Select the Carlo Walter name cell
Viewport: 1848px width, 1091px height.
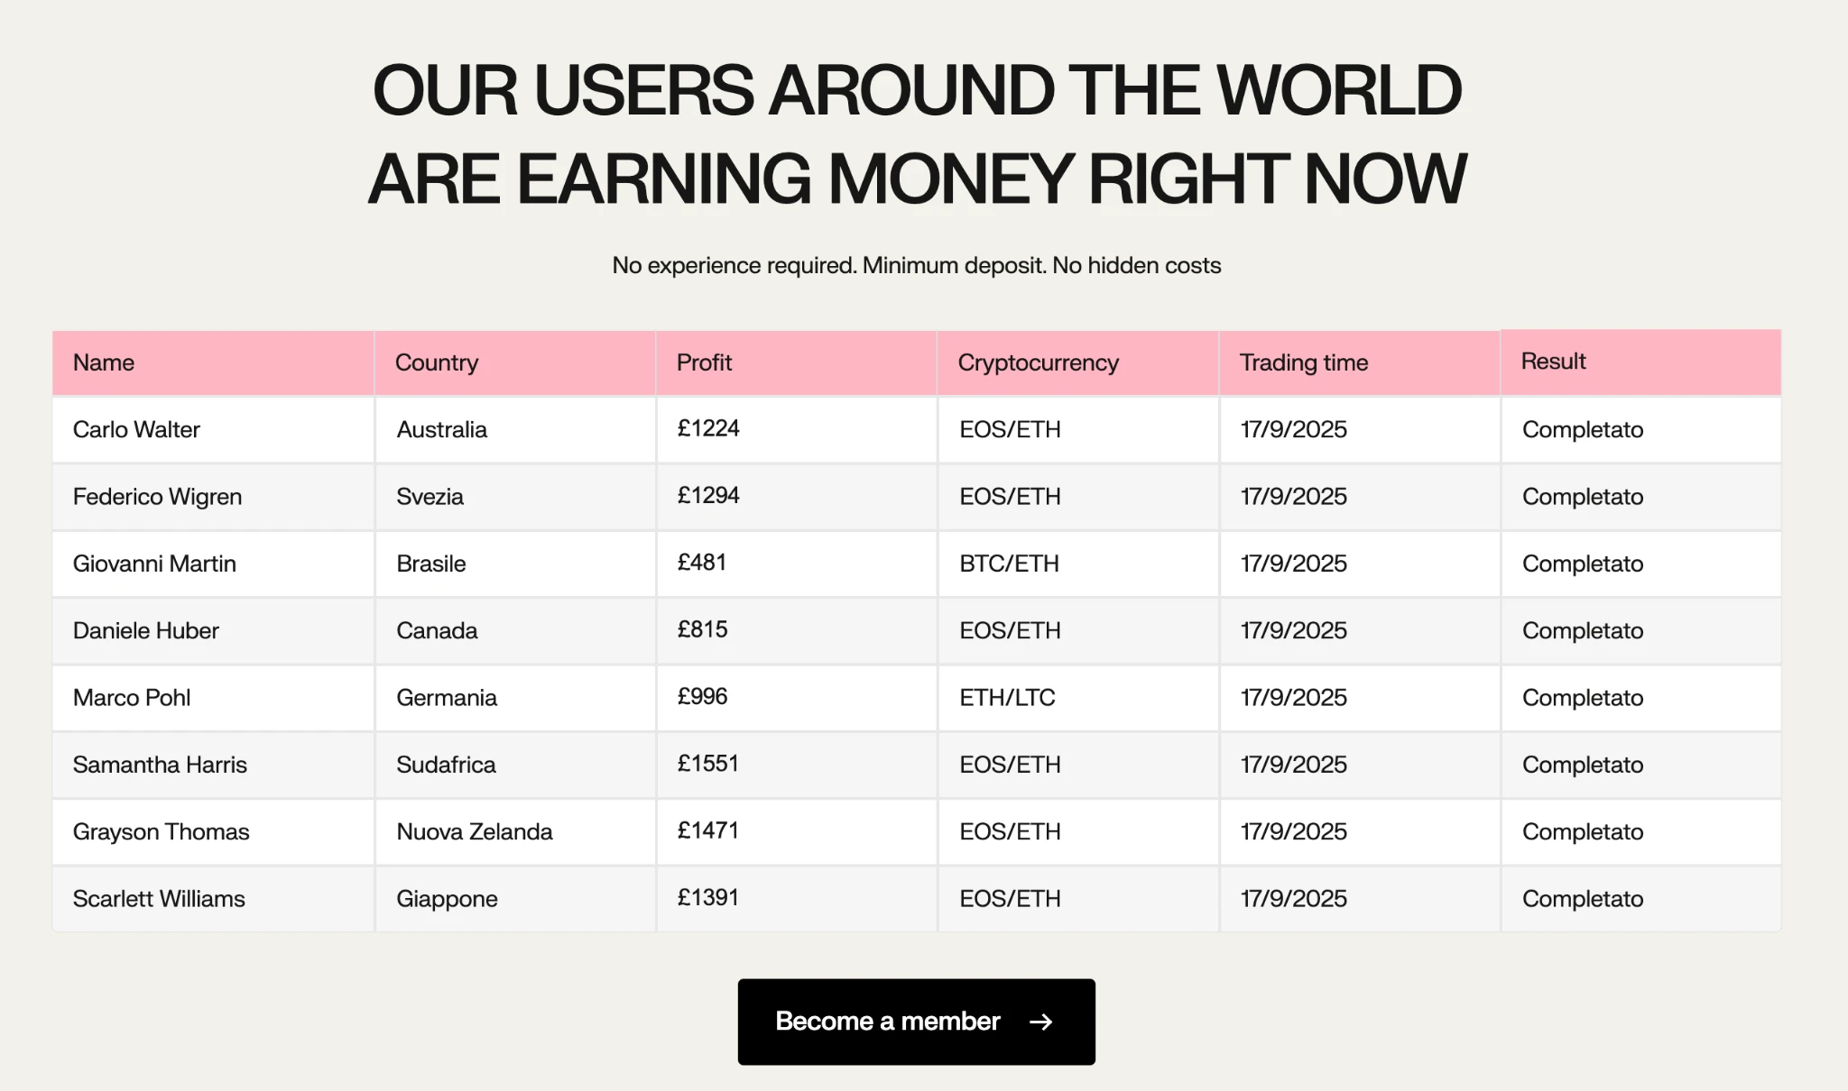(213, 429)
